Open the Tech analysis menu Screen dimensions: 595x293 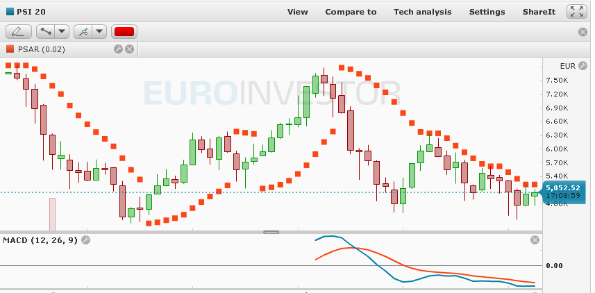point(422,12)
